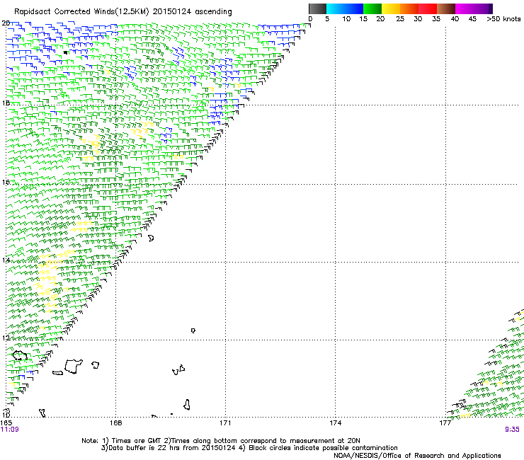Screen dimensions: 524x460
Task: Click the longitude label '177'
Action: tap(445, 423)
